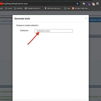Open the All labs | Web Sec... bookmark

click(x=80, y=8)
